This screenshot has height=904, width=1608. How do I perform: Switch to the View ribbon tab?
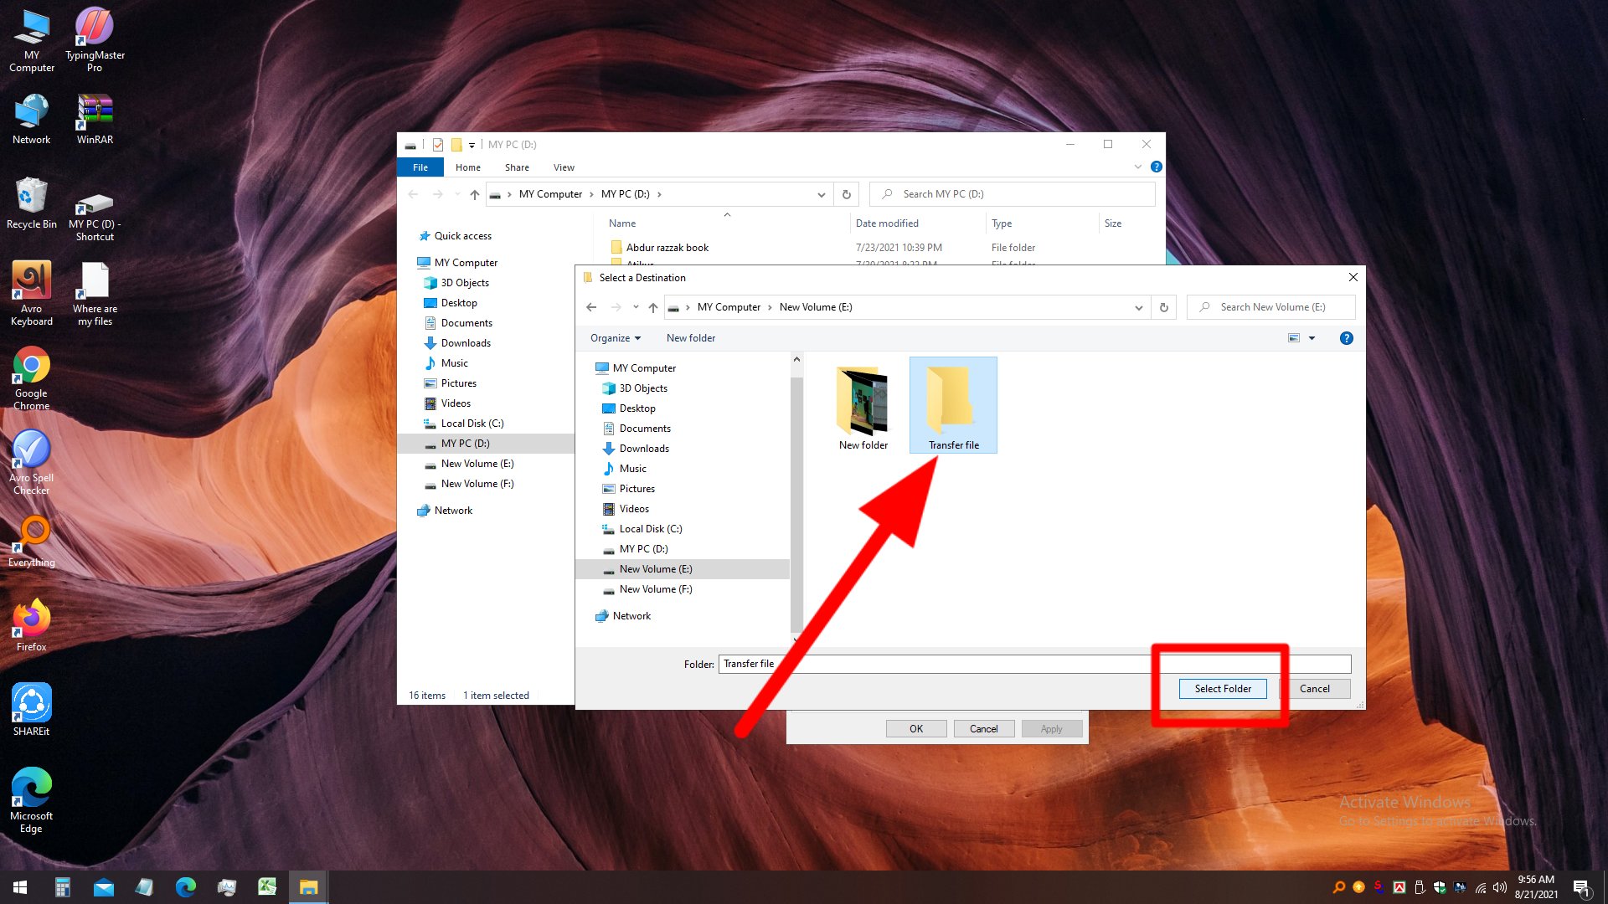click(x=563, y=167)
